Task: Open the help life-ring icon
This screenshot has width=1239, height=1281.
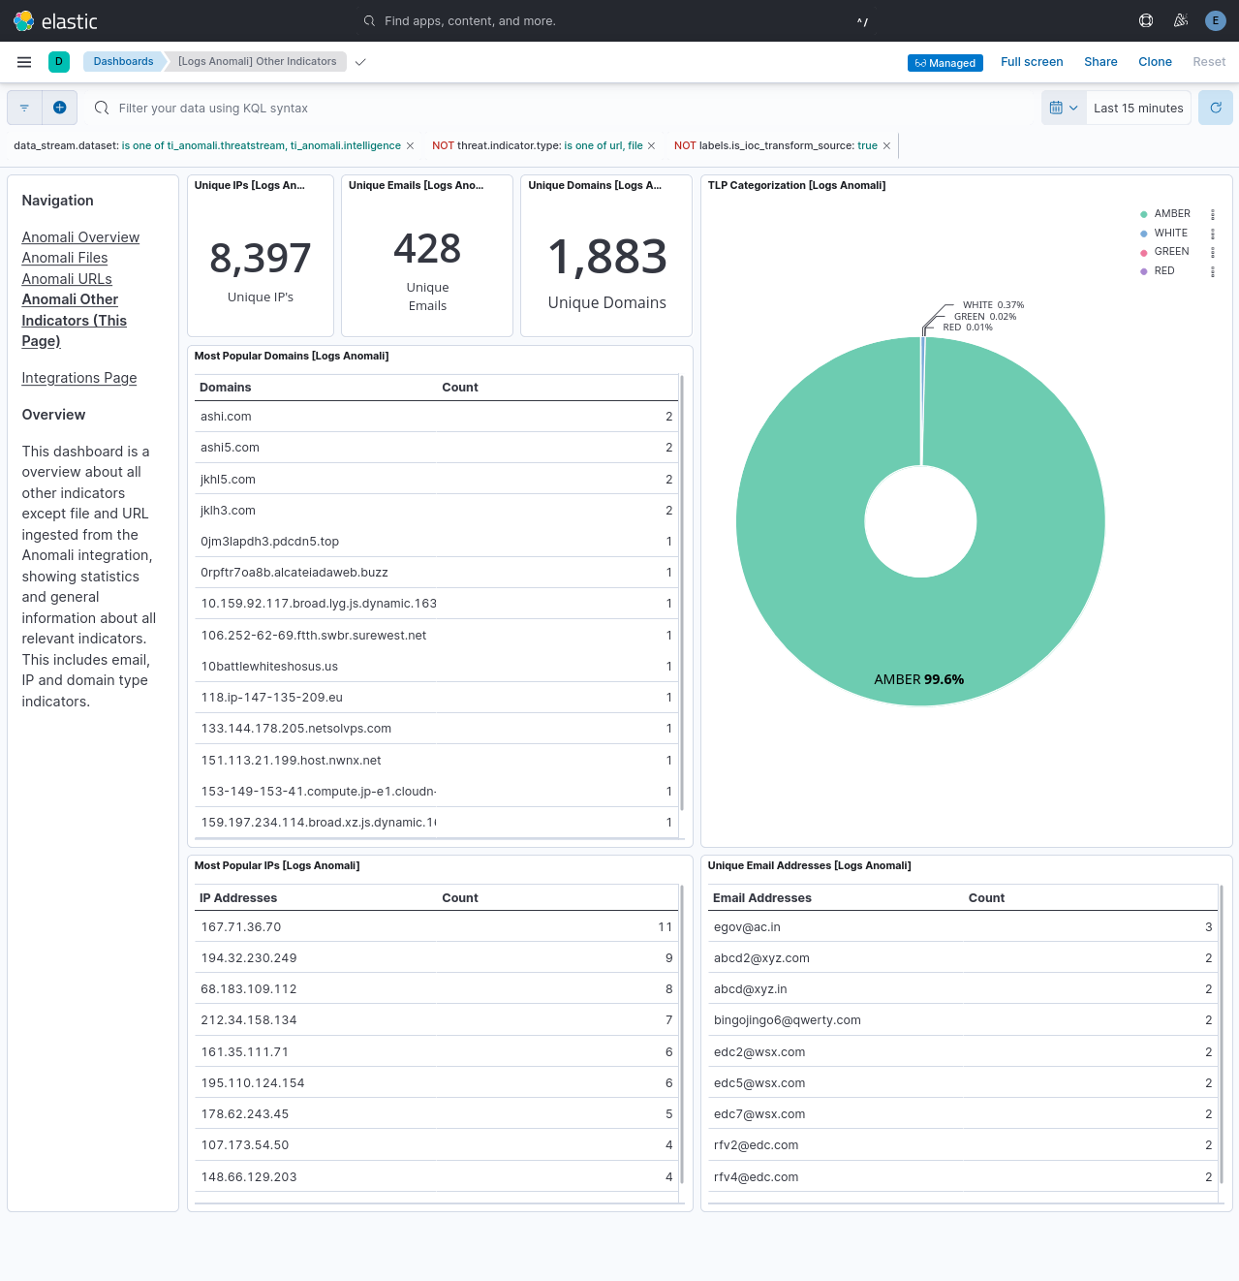Action: pyautogui.click(x=1145, y=20)
